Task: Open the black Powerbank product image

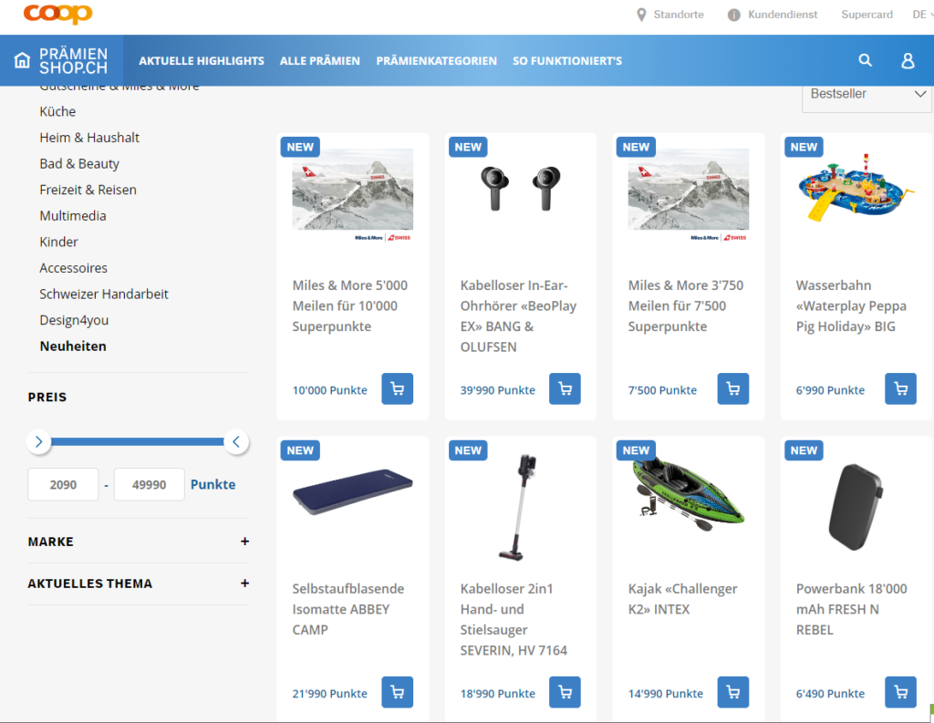Action: [856, 508]
